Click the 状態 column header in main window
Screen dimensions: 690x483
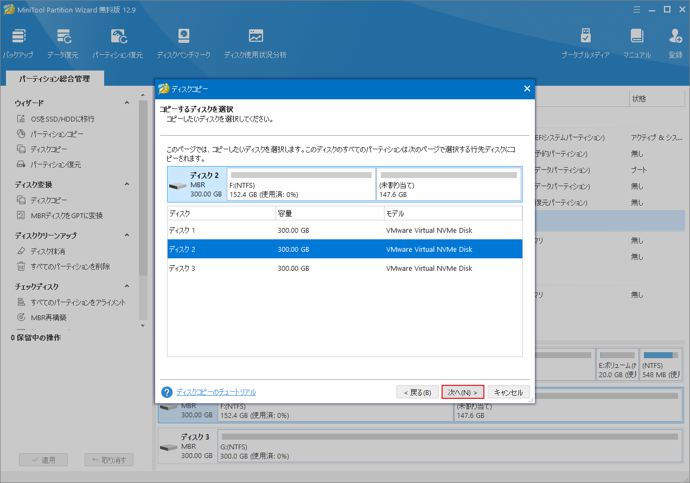click(x=656, y=99)
